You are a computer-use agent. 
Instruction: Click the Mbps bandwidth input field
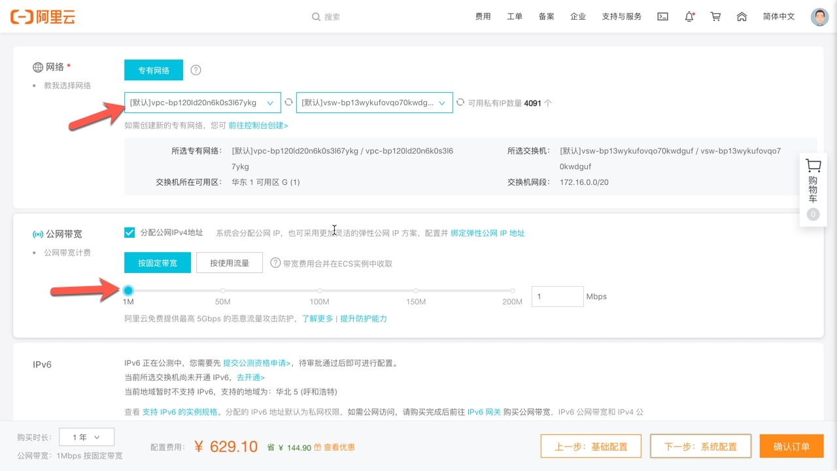[557, 297]
